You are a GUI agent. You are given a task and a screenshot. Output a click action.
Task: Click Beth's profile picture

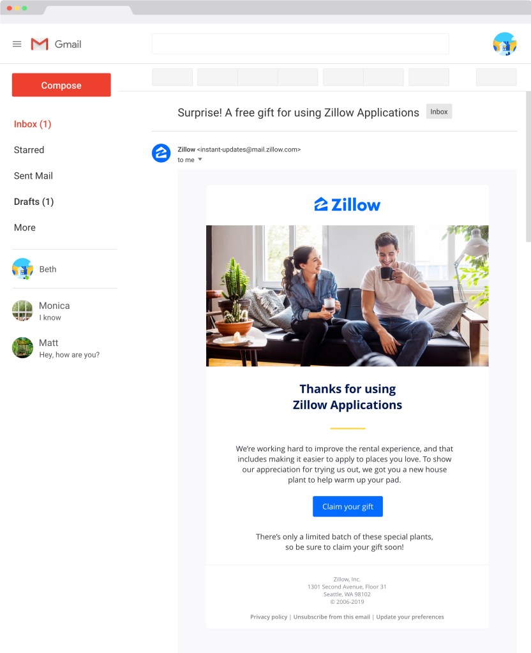pos(22,269)
